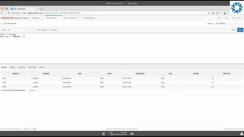The height and width of the screenshot is (137, 244).
Task: Switch to the Explain tab
Action: (x=13, y=67)
